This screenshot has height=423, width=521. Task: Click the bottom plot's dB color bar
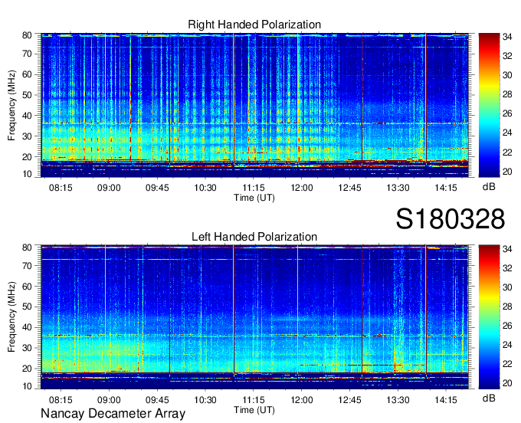pos(489,317)
